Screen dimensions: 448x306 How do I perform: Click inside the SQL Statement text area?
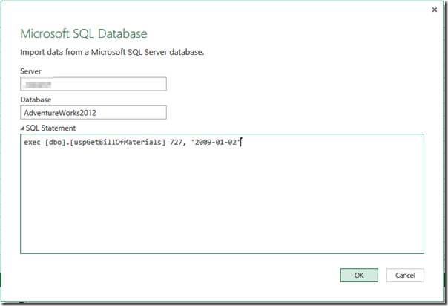(222, 194)
